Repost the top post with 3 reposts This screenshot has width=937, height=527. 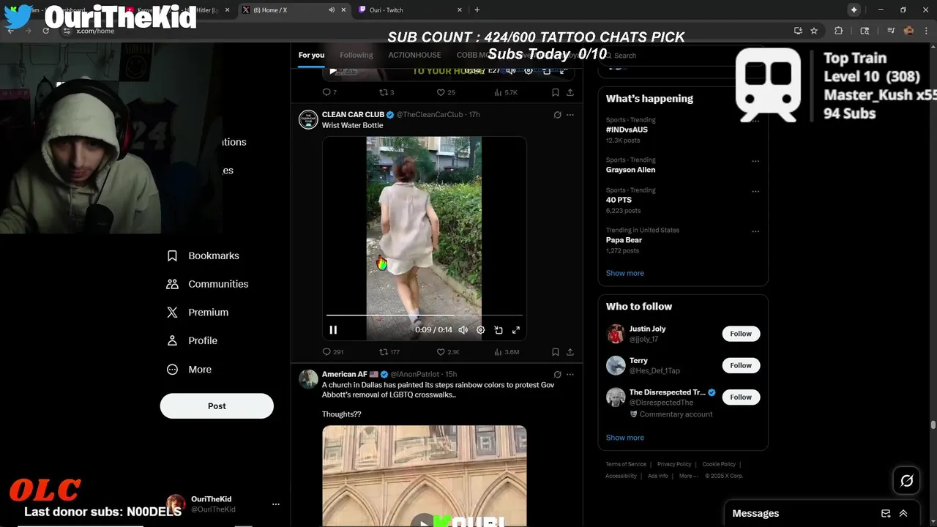(x=387, y=92)
